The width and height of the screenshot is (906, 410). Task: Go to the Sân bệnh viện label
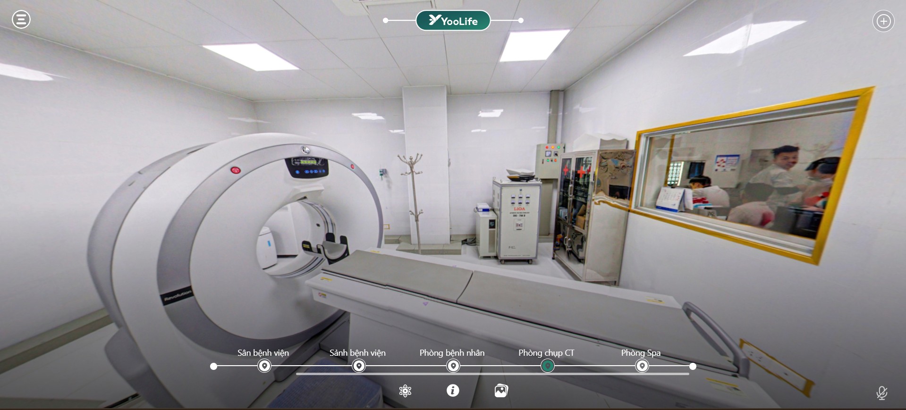point(263,353)
